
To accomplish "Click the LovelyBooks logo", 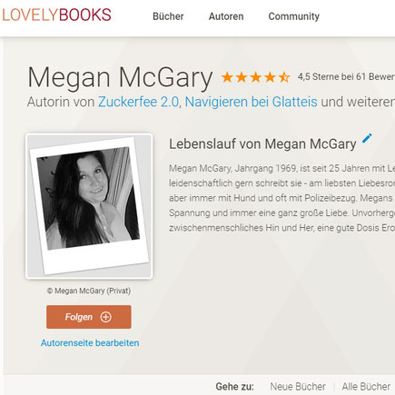I will click(x=56, y=15).
